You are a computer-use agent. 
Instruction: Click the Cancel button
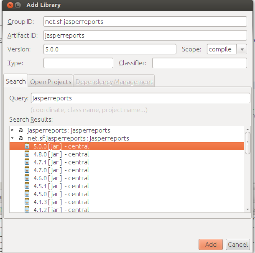point(238,244)
